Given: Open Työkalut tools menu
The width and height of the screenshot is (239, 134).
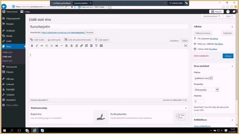Looking at the screenshot, I should 10,95.
